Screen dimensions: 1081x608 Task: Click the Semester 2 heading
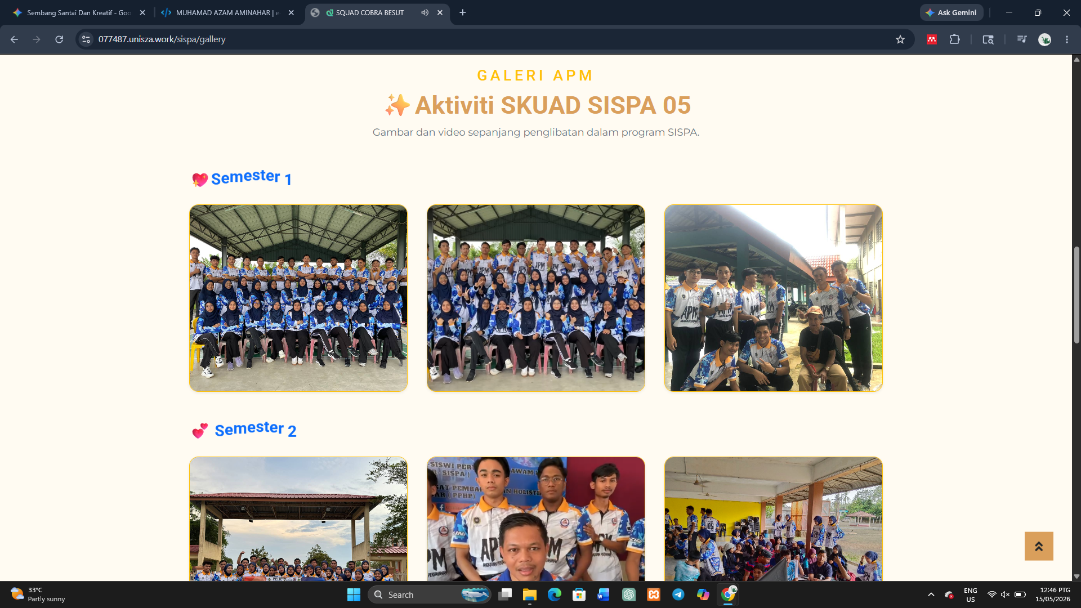coord(244,430)
